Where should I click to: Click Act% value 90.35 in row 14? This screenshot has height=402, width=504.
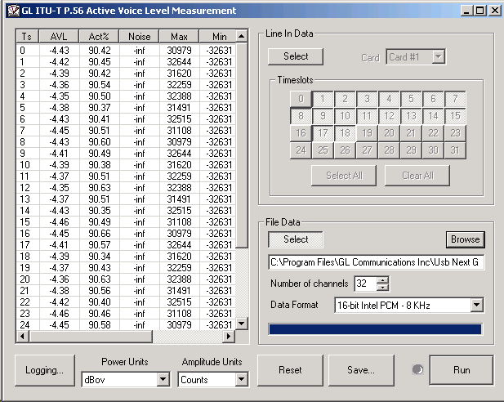click(x=100, y=211)
